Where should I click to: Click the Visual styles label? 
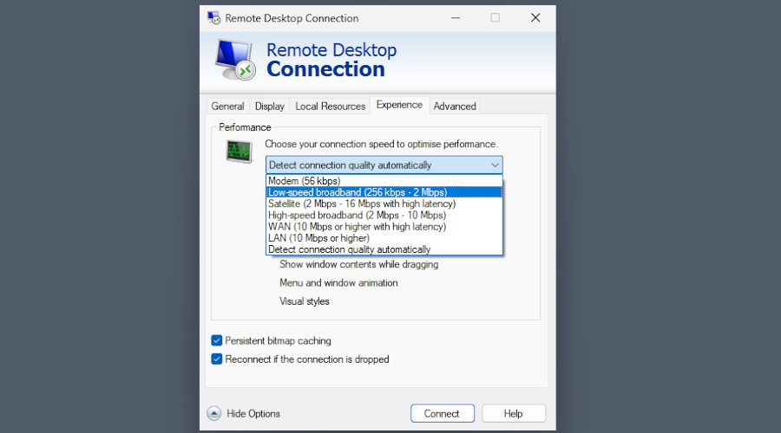click(x=305, y=301)
